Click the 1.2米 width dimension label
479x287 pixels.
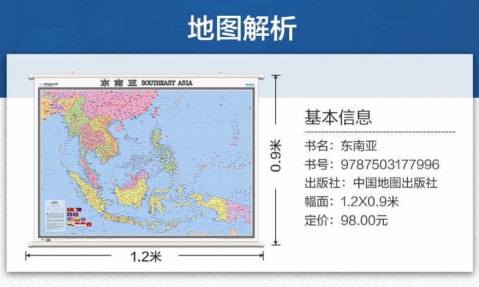(x=146, y=256)
